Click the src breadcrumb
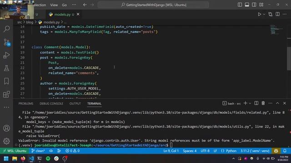 tap(20, 22)
